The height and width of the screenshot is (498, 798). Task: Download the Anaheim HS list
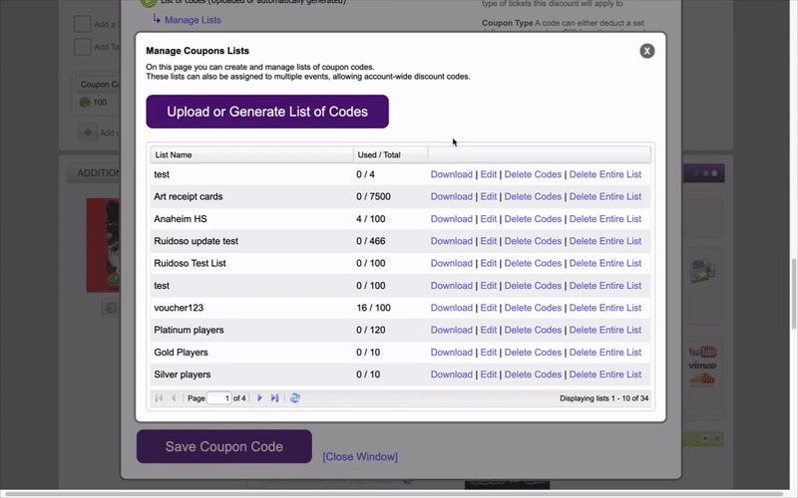pos(452,219)
